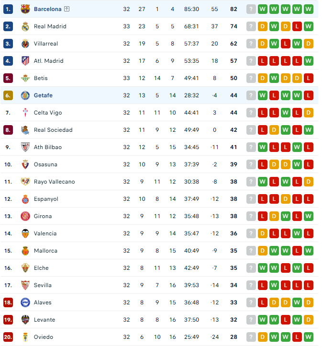Click the red rank 18 badge for Alaves
This screenshot has height=348, width=322.
pyautogui.click(x=8, y=302)
